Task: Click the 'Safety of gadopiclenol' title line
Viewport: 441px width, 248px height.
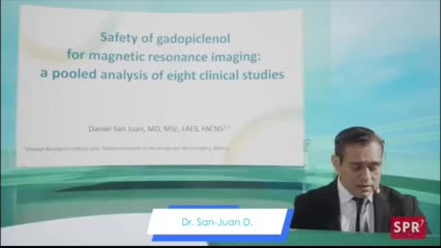Action: click(x=165, y=38)
